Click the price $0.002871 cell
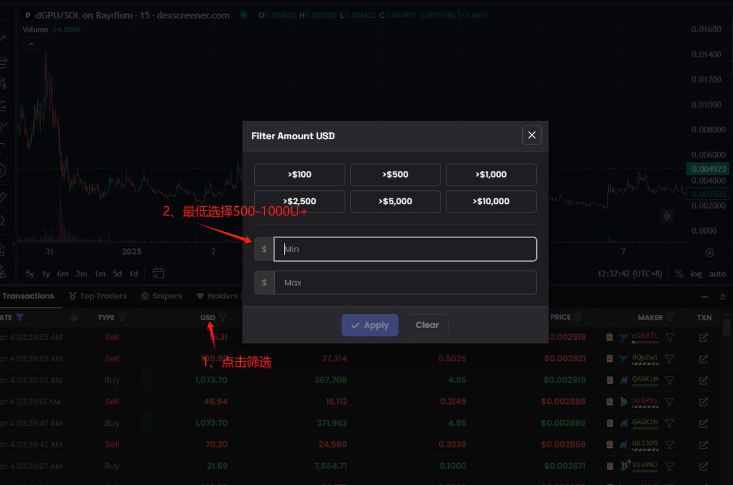 566,466
